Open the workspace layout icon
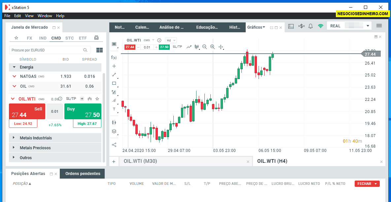 coord(291,26)
